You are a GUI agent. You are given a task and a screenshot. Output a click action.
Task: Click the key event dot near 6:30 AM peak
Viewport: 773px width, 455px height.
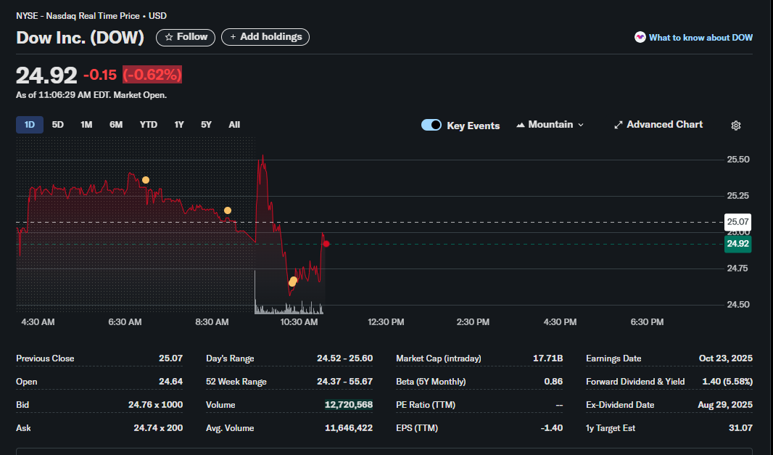[146, 180]
